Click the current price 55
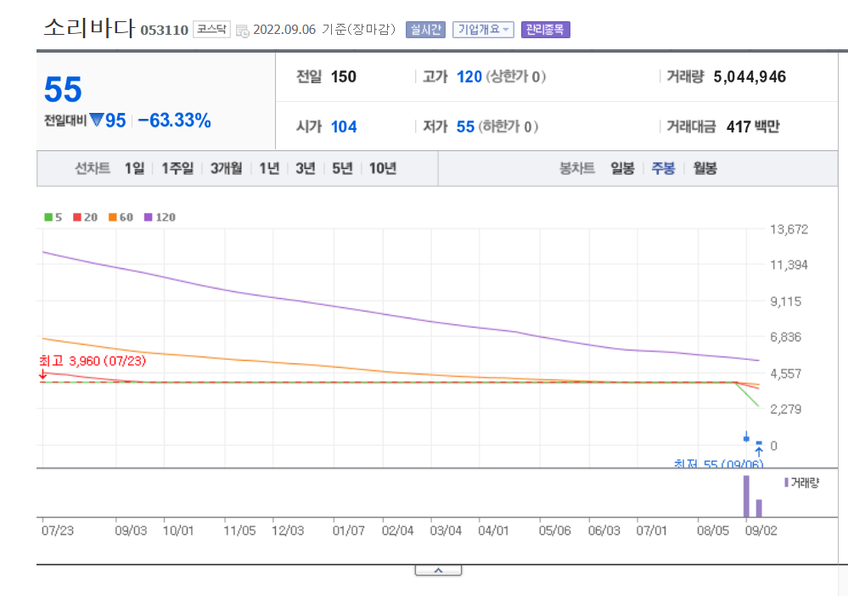This screenshot has height=596, width=848. pos(64,89)
